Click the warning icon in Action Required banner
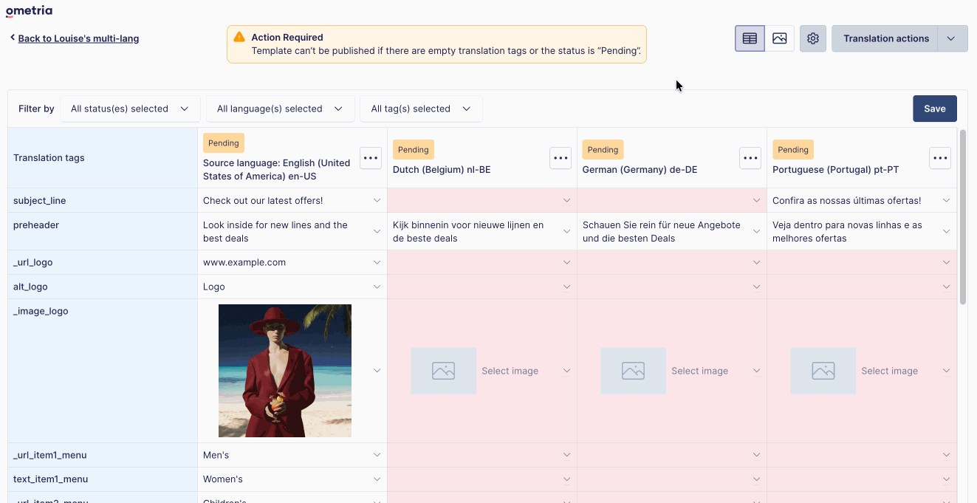 [x=239, y=37]
